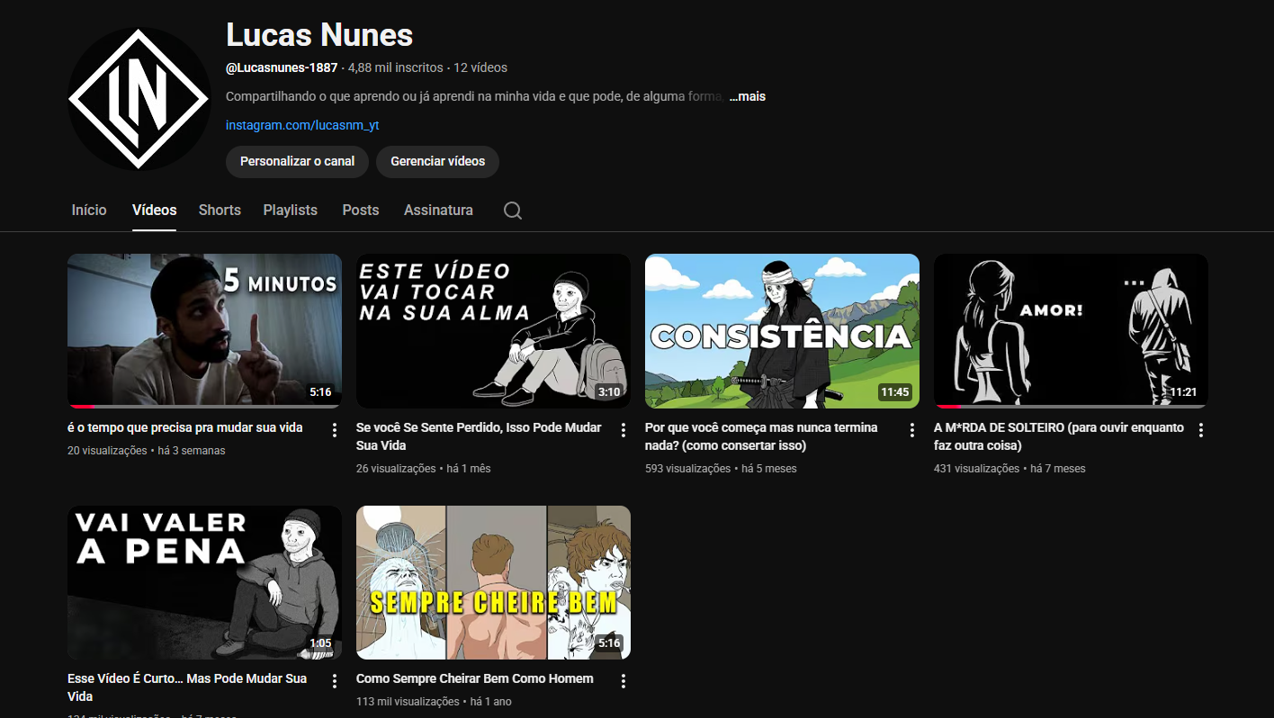Click the 'VAI VALER A PENA' thumbnail

click(204, 582)
